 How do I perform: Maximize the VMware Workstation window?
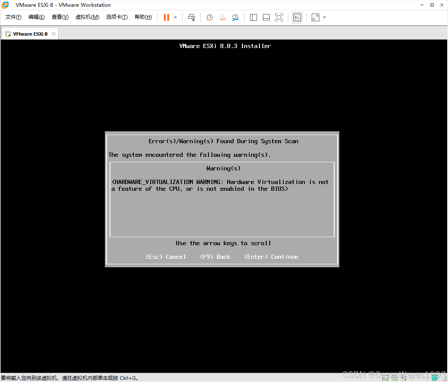click(432, 5)
